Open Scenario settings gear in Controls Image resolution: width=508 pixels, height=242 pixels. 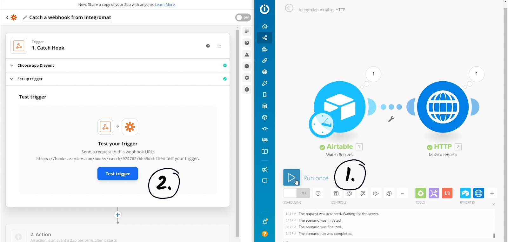point(350,193)
